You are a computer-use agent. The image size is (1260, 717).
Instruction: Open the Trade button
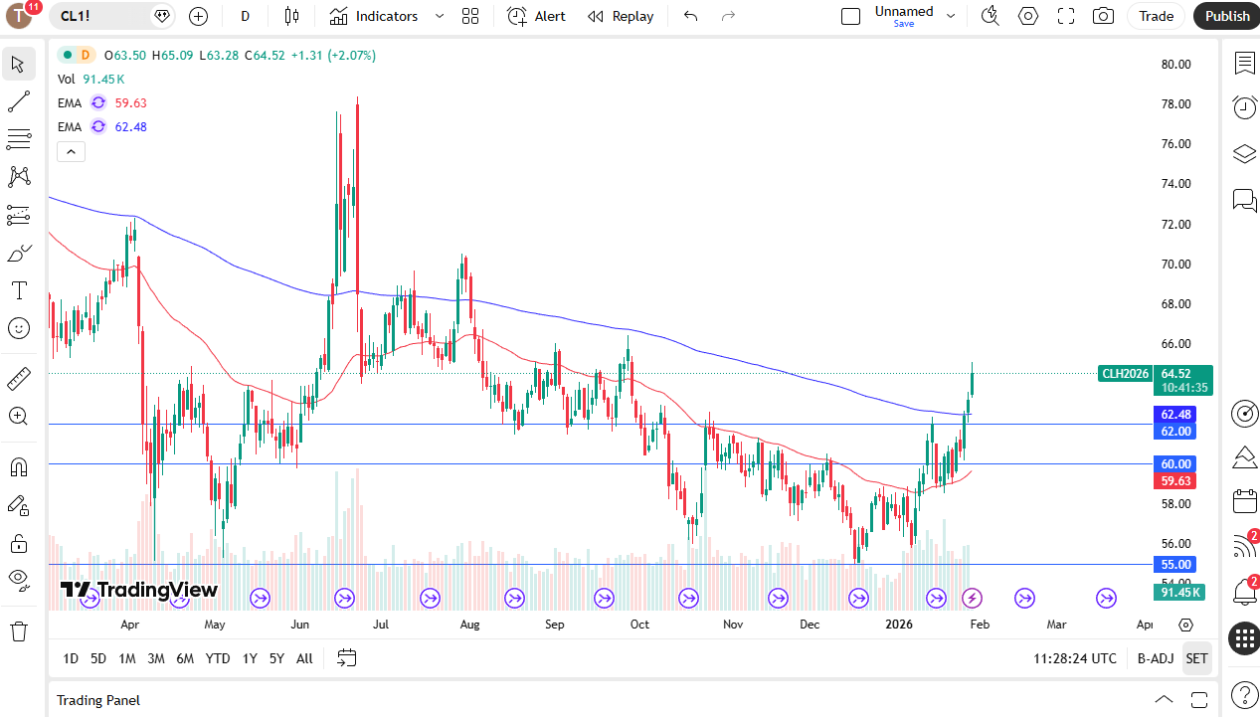1157,16
